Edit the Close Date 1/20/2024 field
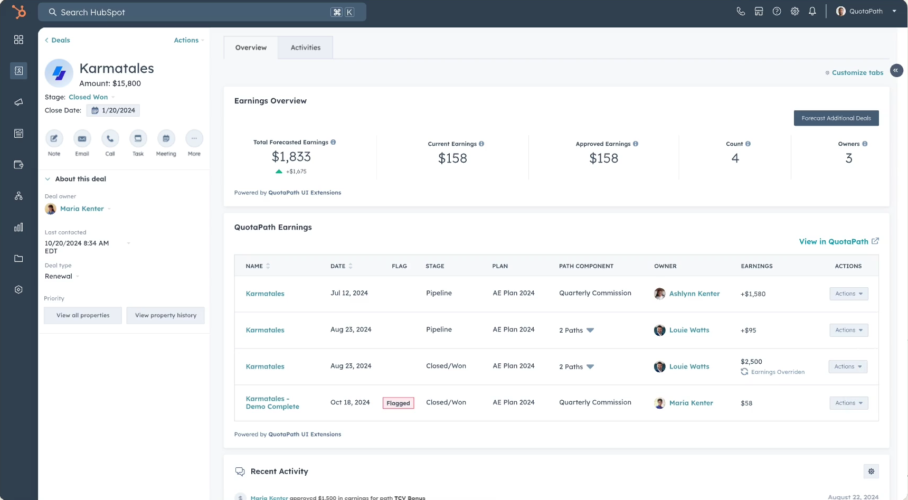Viewport: 908px width, 500px height. click(x=113, y=110)
